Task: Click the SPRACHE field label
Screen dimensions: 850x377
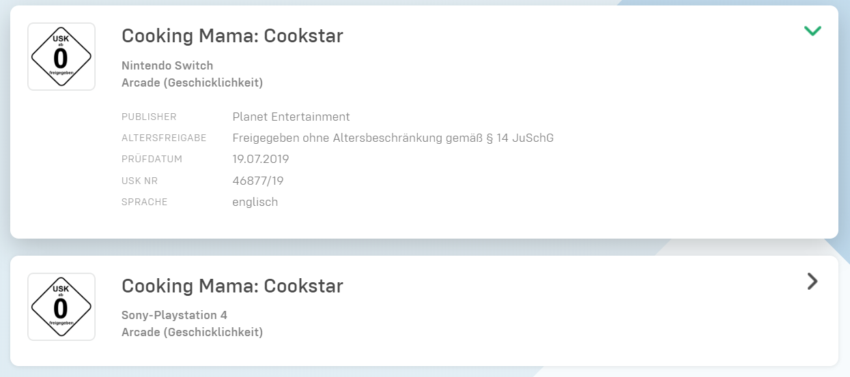Action: click(x=144, y=202)
